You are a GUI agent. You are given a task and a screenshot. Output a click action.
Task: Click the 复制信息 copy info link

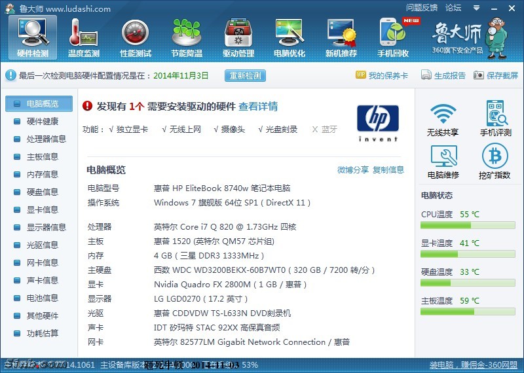[388, 169]
